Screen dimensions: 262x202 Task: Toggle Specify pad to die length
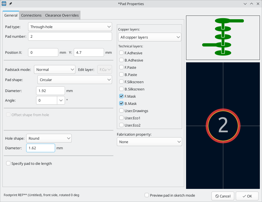click(8, 163)
